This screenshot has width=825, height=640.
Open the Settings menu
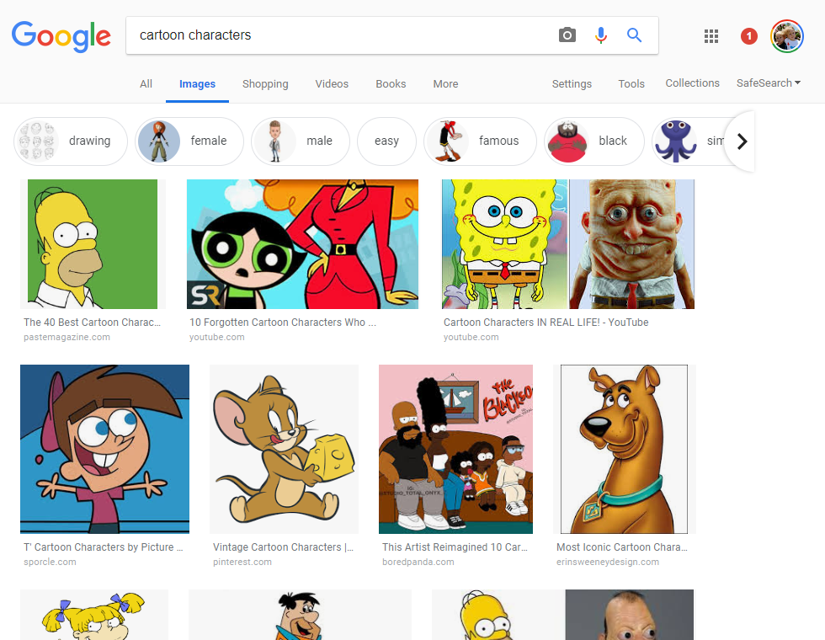pos(572,83)
